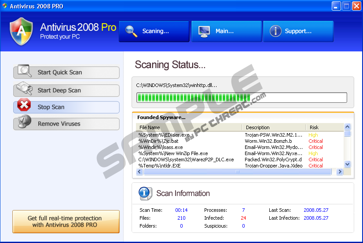The height and width of the screenshot is (243, 363).
Task: Click the monitor icon on Main tab
Action: coord(204,32)
